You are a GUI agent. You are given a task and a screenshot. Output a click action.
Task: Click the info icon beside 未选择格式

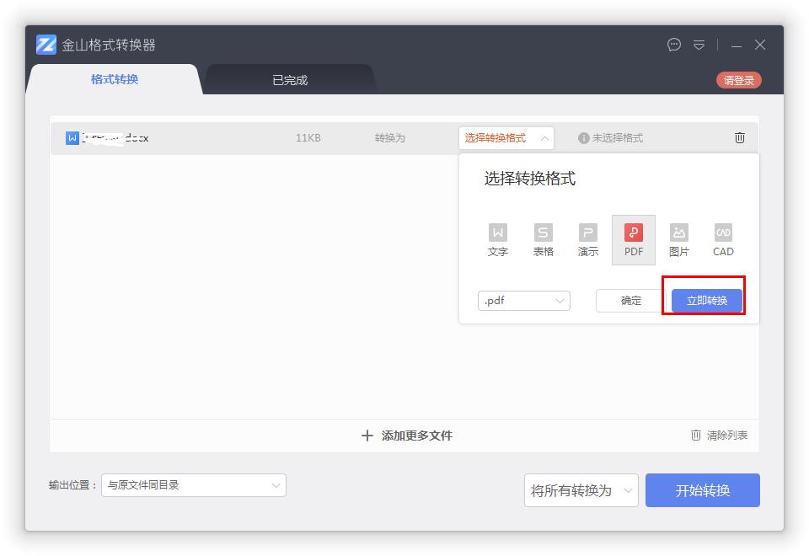coord(584,137)
